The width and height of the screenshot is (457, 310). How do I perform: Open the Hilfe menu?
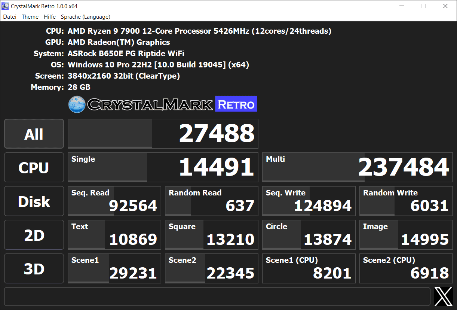pos(50,16)
